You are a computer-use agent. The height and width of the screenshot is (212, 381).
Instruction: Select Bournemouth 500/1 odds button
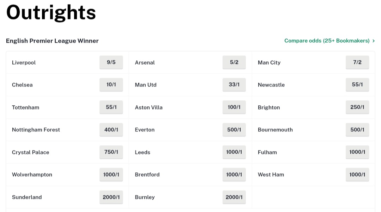tap(357, 129)
